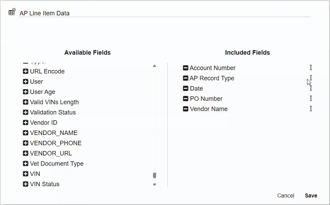Viewport: 330px width, 205px height.
Task: Click the available fields scroll up arrow
Action: (154, 66)
